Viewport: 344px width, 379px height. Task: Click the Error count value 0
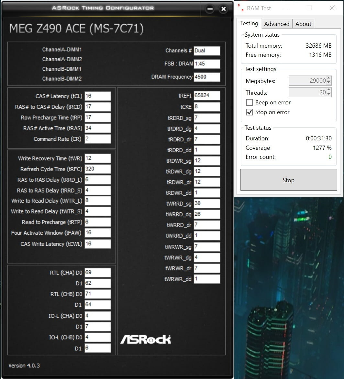tap(330, 157)
